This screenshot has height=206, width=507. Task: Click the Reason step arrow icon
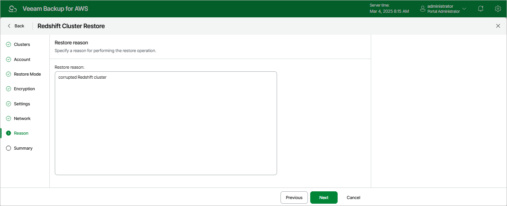(8, 133)
